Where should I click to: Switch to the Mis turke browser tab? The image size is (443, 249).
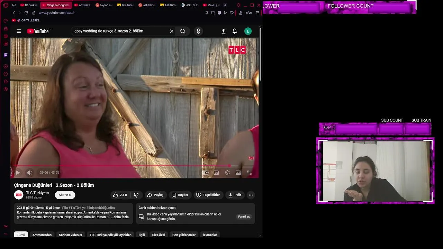coord(125,5)
